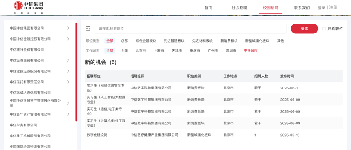Open the 联系我们 page
The width and height of the screenshot is (351, 150).
[302, 8]
